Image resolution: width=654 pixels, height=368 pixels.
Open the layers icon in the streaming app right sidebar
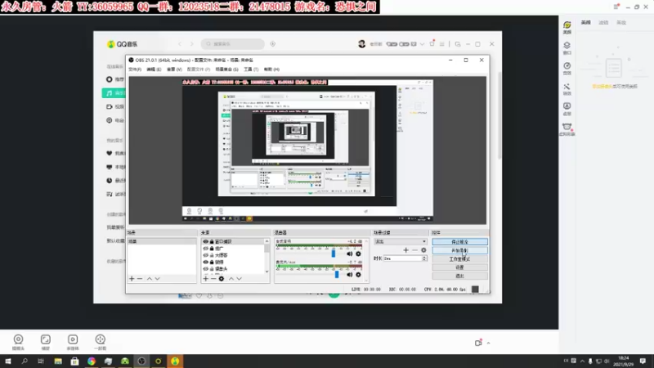(x=567, y=47)
